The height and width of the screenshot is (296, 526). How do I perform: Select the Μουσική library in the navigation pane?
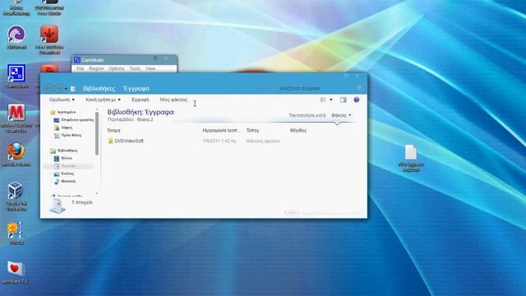(x=65, y=181)
